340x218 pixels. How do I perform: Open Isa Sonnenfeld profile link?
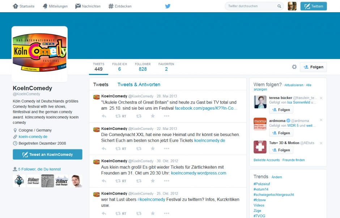tap(298, 102)
